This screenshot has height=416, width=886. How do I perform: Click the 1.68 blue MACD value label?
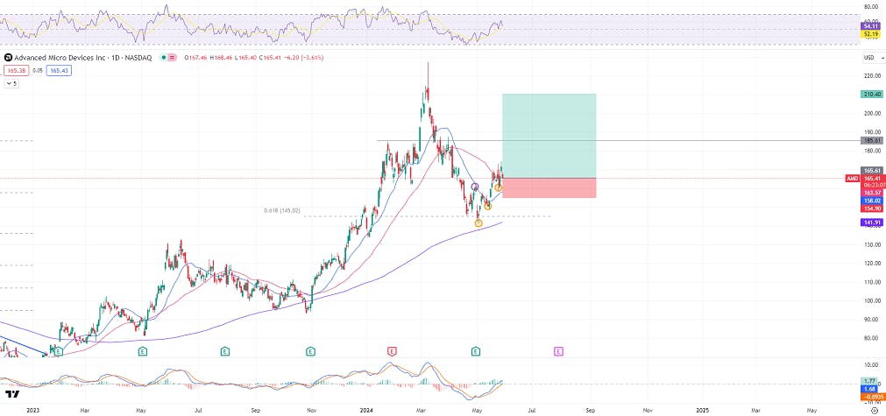pyautogui.click(x=871, y=389)
